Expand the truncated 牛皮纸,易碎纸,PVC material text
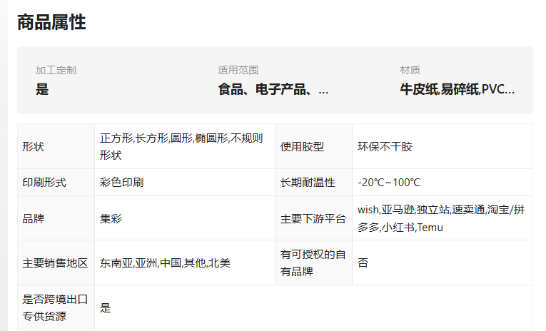Screen dimensions: 546x331 coord(457,89)
